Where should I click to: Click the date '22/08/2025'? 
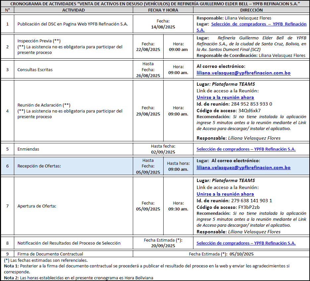point(148,50)
